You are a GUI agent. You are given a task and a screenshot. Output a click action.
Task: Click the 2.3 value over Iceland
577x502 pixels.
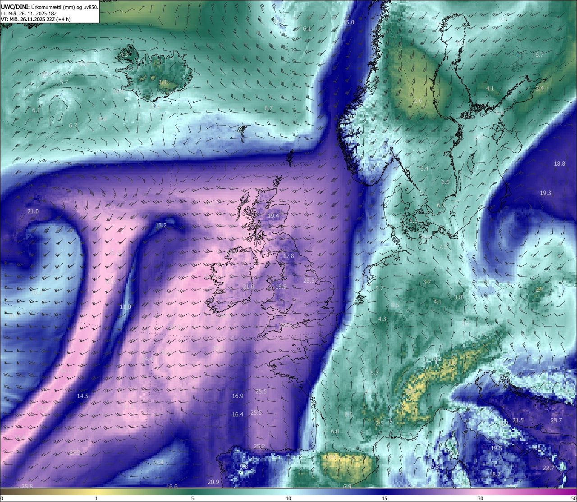click(x=162, y=82)
